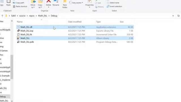181x102 pixels.
Task: Select the Math_DLL Altium Library file
Action: (75, 38)
